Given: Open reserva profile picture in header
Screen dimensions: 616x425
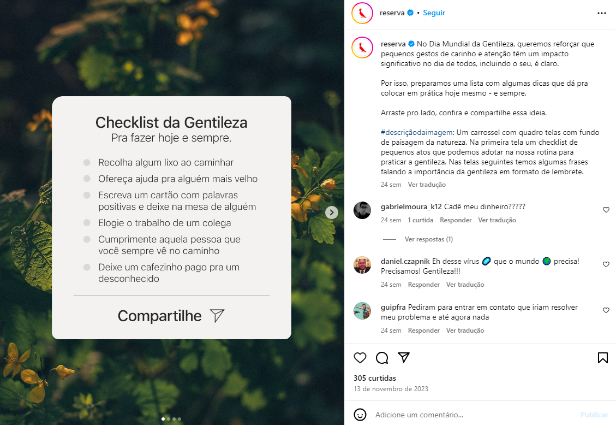Looking at the screenshot, I should (x=362, y=13).
